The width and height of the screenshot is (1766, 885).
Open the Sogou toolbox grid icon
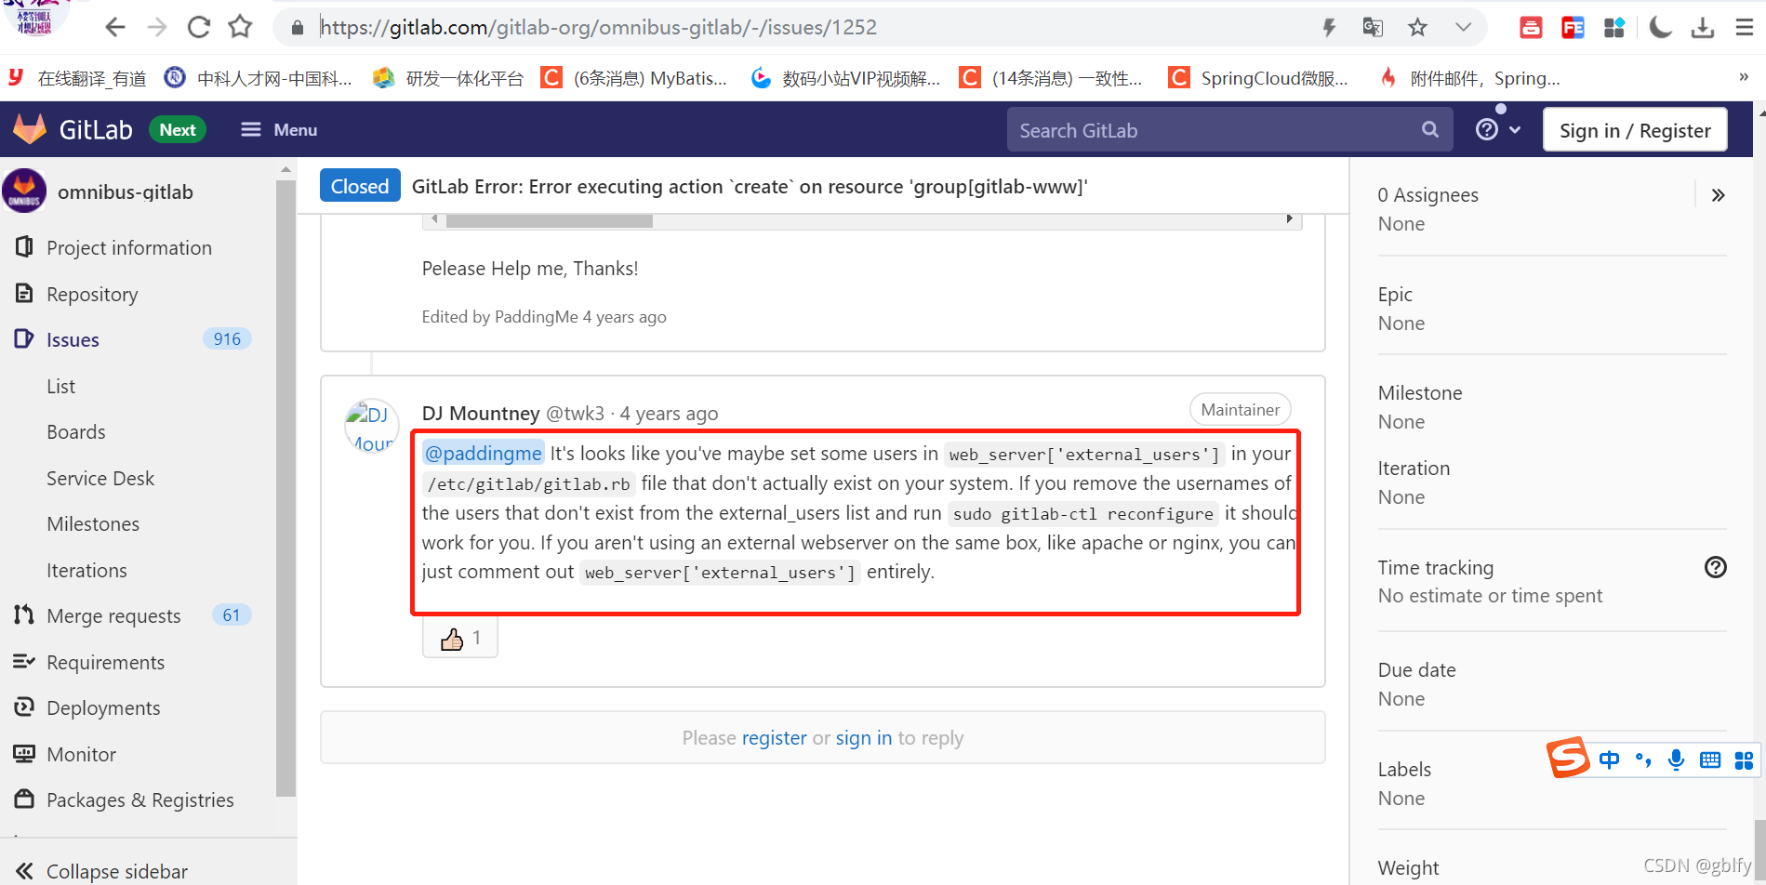[1744, 760]
